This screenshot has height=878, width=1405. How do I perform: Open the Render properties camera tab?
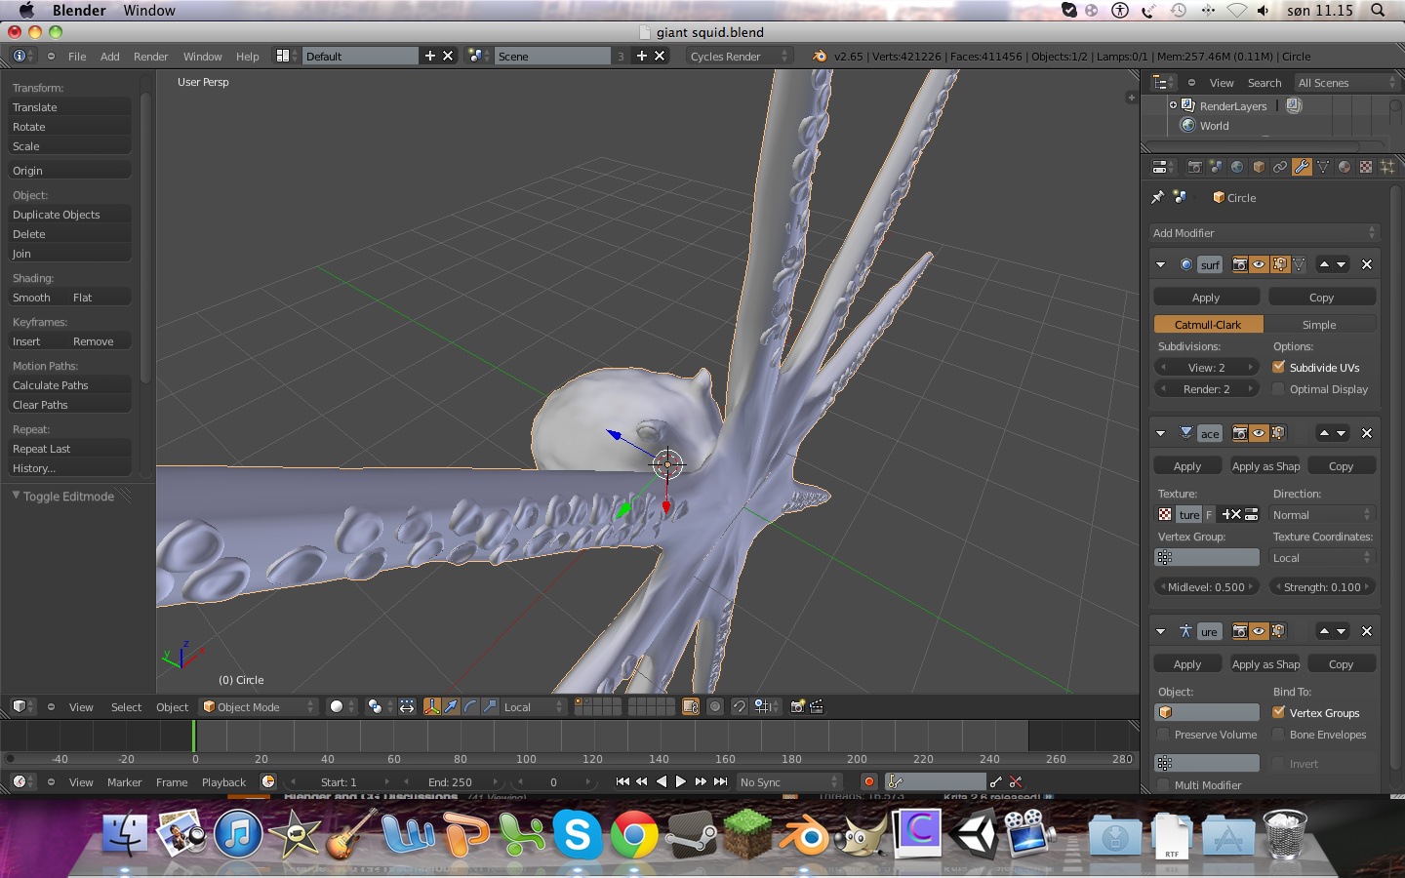(x=1194, y=167)
